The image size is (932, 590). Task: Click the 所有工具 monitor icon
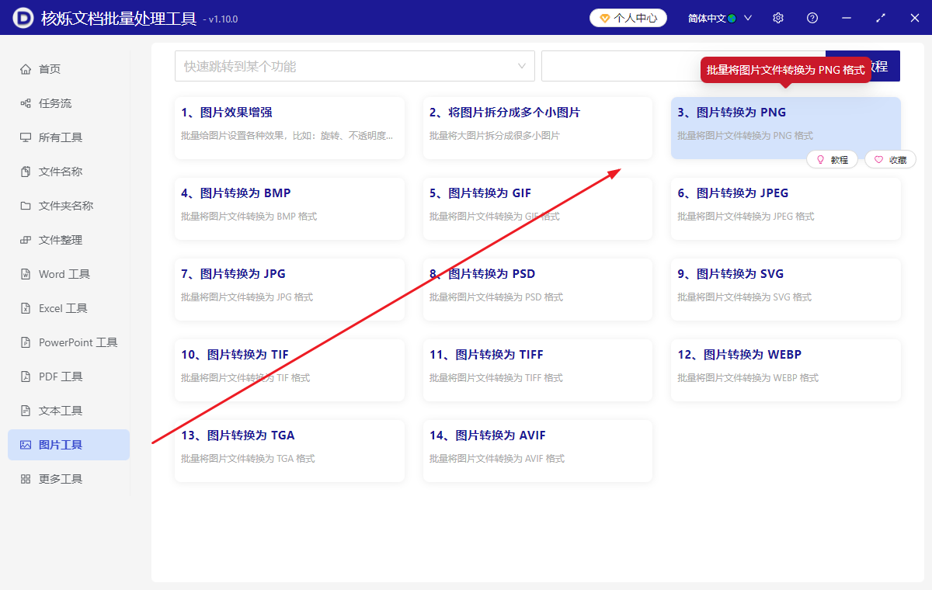[26, 137]
